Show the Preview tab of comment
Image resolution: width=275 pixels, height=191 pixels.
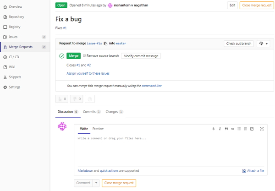(98, 129)
